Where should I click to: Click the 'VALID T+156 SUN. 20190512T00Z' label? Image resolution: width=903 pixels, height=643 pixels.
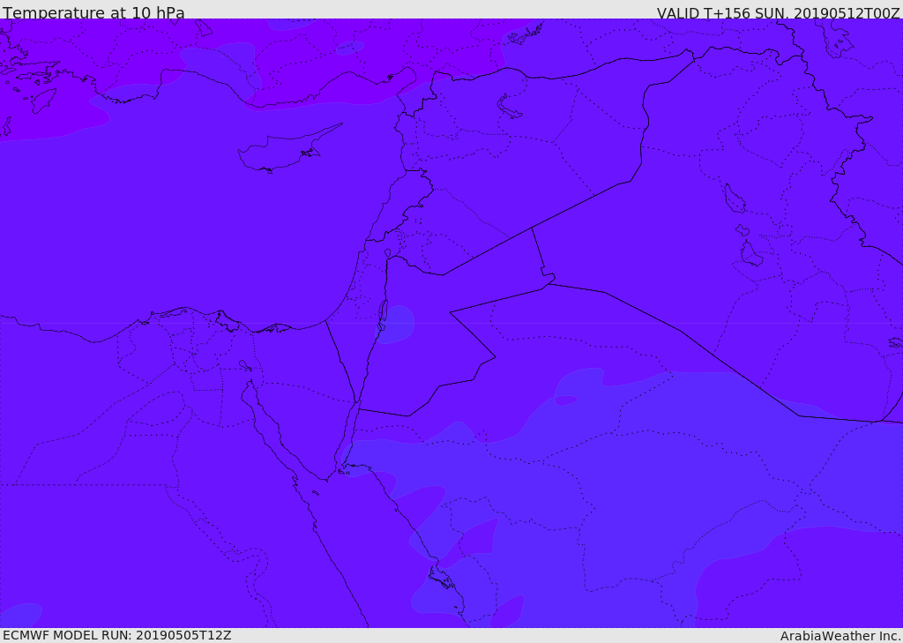pyautogui.click(x=778, y=12)
